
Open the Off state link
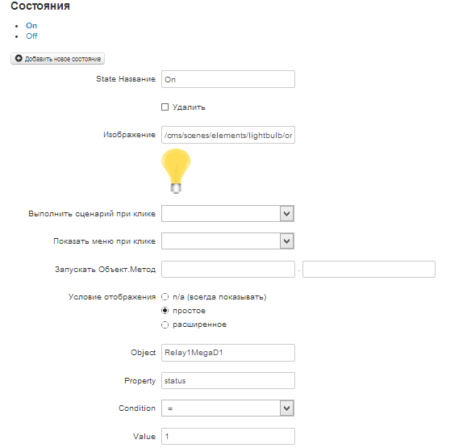31,36
